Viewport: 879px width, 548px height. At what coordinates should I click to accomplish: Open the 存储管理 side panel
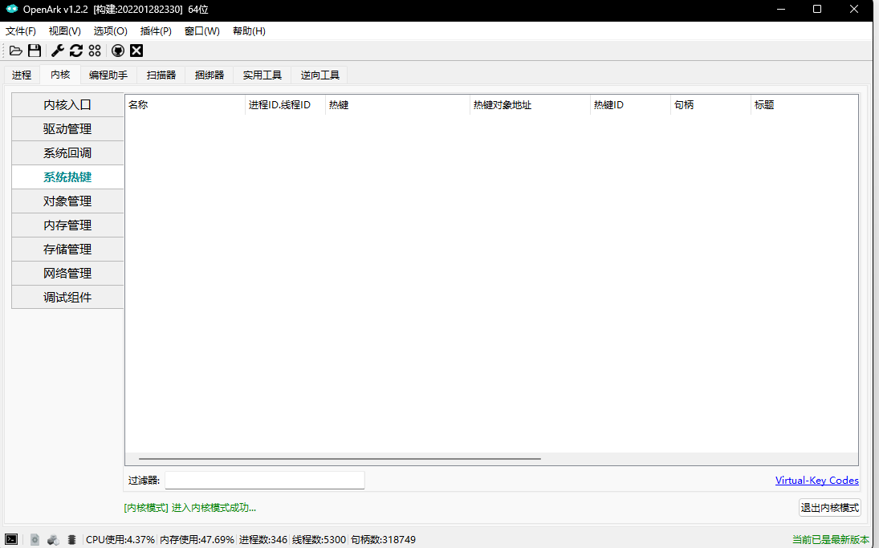(67, 250)
